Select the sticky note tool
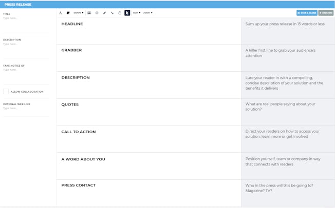Image resolution: width=335 pixels, height=208 pixels. pos(68,13)
